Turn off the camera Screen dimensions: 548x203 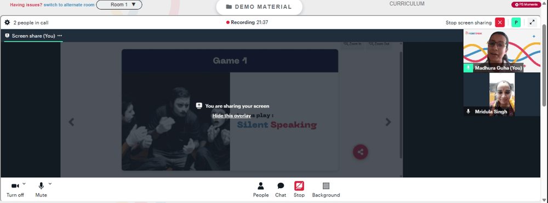pyautogui.click(x=15, y=189)
